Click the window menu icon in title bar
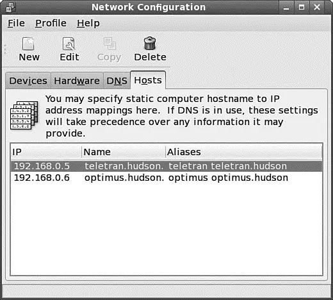 tap(10, 7)
